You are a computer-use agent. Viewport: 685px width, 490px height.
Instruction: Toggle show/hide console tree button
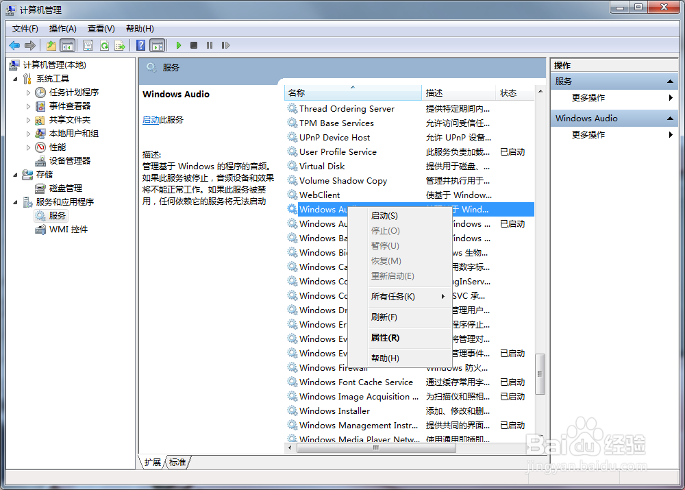click(x=68, y=45)
